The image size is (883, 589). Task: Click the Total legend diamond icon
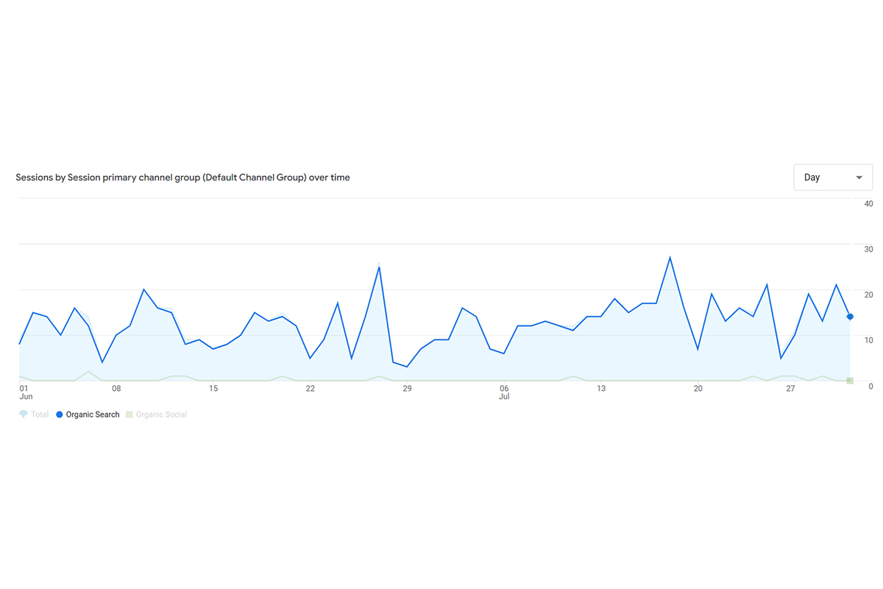(22, 414)
